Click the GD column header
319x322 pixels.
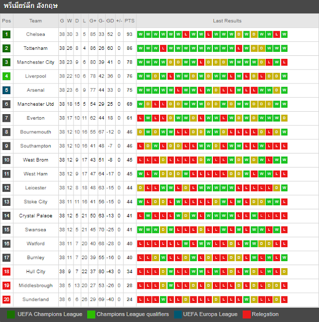(110, 21)
